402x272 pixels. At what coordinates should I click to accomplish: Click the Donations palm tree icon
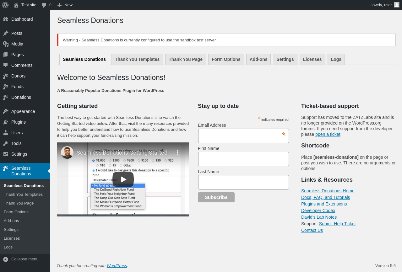tap(6, 97)
